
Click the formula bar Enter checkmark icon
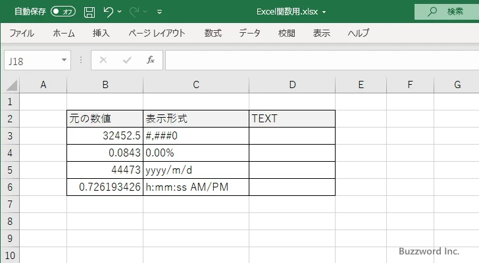point(126,60)
